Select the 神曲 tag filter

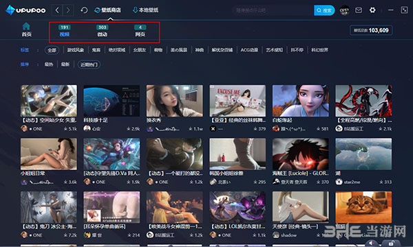point(200,50)
